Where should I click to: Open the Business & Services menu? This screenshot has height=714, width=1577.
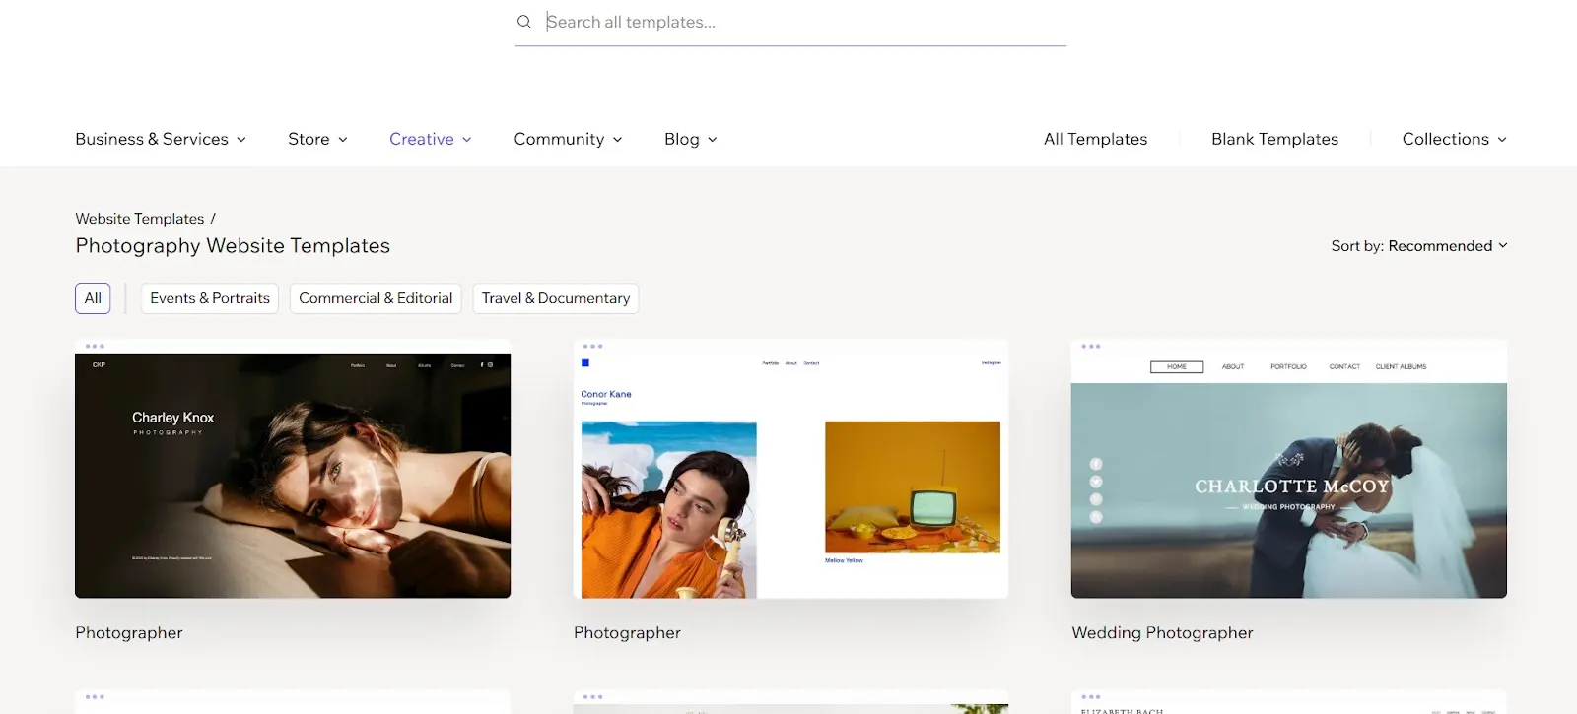[161, 139]
